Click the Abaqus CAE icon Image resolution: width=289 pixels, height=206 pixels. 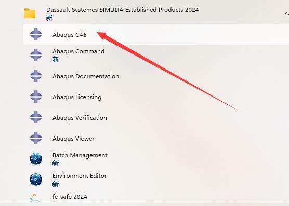[x=36, y=34]
